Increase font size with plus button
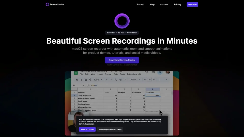The height and width of the screenshot is (137, 244). [154, 80]
